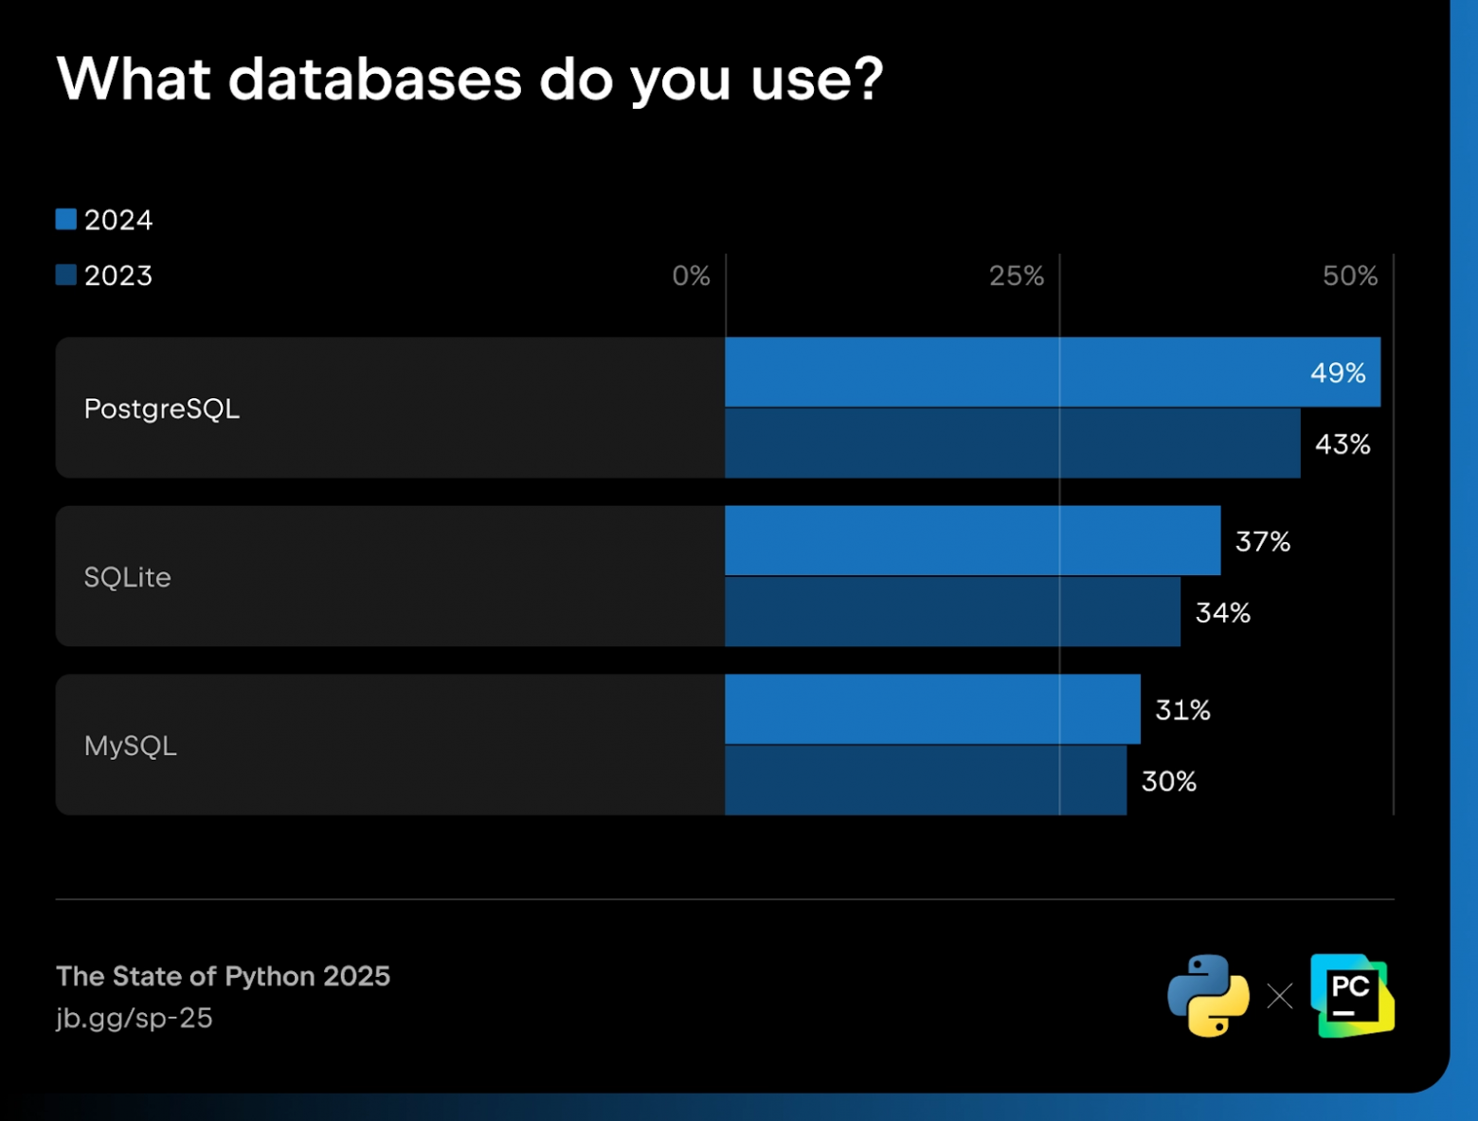The width and height of the screenshot is (1478, 1121).
Task: Click the 2023 legend color square
Action: tap(65, 275)
